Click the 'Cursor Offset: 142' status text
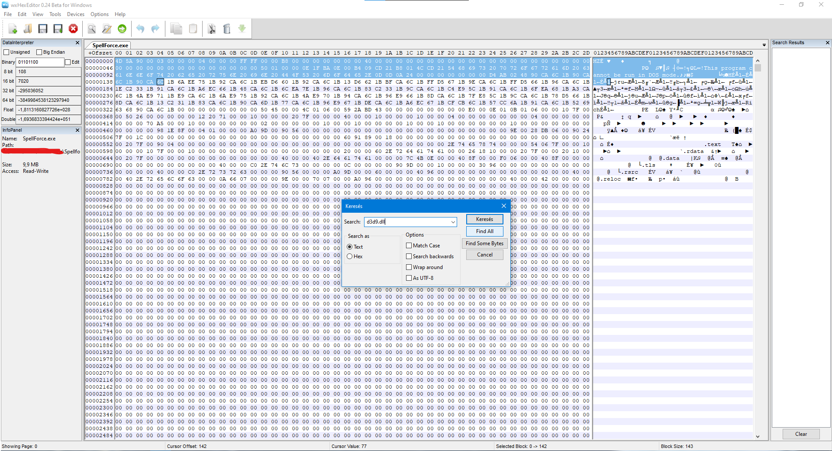832x451 pixels. click(x=187, y=446)
